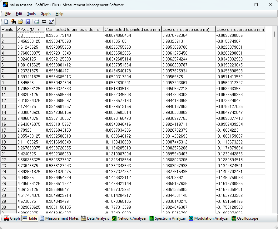This screenshot has width=278, height=229.
Task: Click the Save floppy disk icon
Action: (x=28, y=22)
